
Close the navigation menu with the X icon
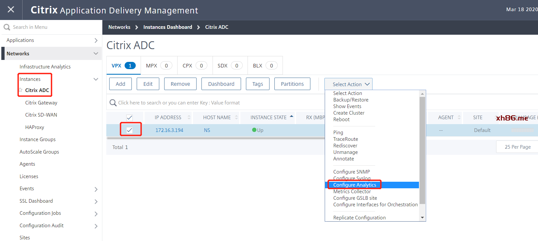point(11,9)
